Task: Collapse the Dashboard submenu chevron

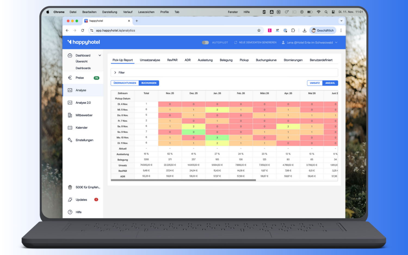Action: tap(100, 55)
